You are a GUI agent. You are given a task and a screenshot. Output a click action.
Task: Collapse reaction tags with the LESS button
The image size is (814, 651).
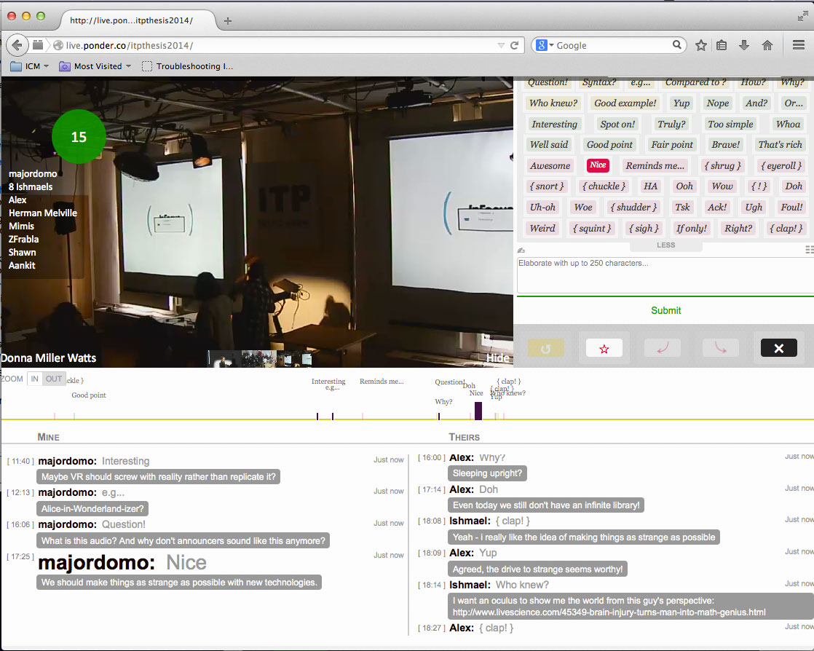click(665, 245)
